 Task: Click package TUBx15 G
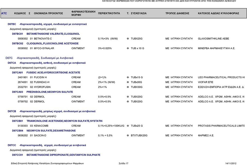point(137,77)
